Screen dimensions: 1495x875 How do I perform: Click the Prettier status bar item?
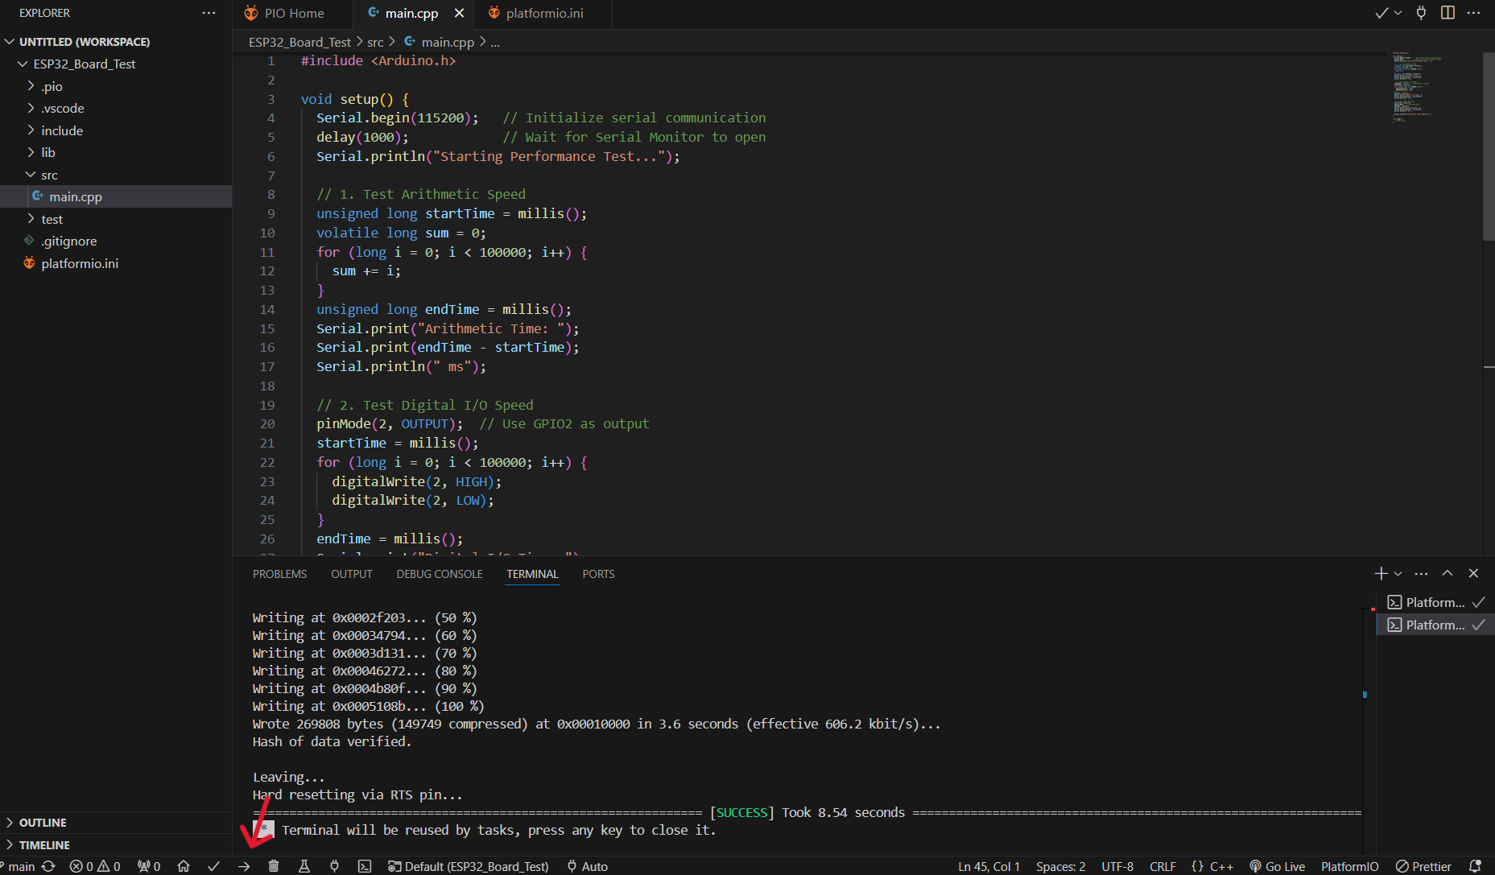(x=1423, y=866)
